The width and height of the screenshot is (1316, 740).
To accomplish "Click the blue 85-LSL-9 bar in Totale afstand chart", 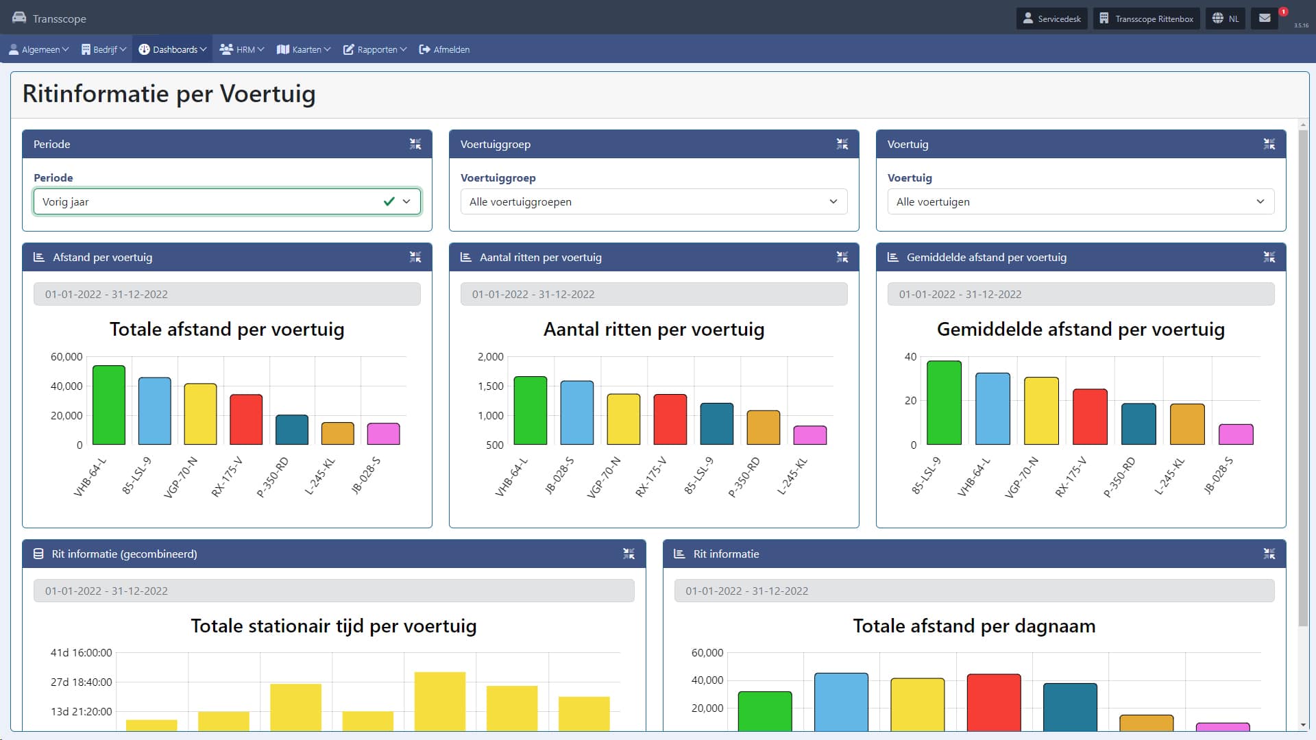I will click(155, 411).
